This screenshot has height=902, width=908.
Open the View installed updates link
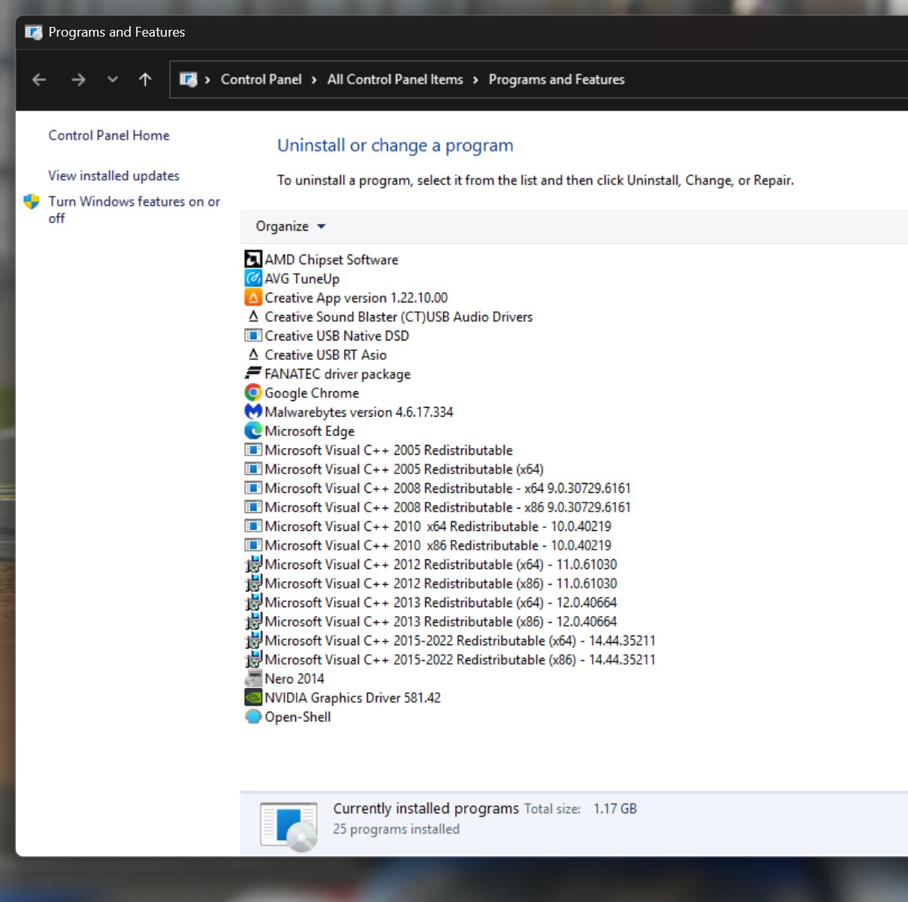click(x=114, y=175)
